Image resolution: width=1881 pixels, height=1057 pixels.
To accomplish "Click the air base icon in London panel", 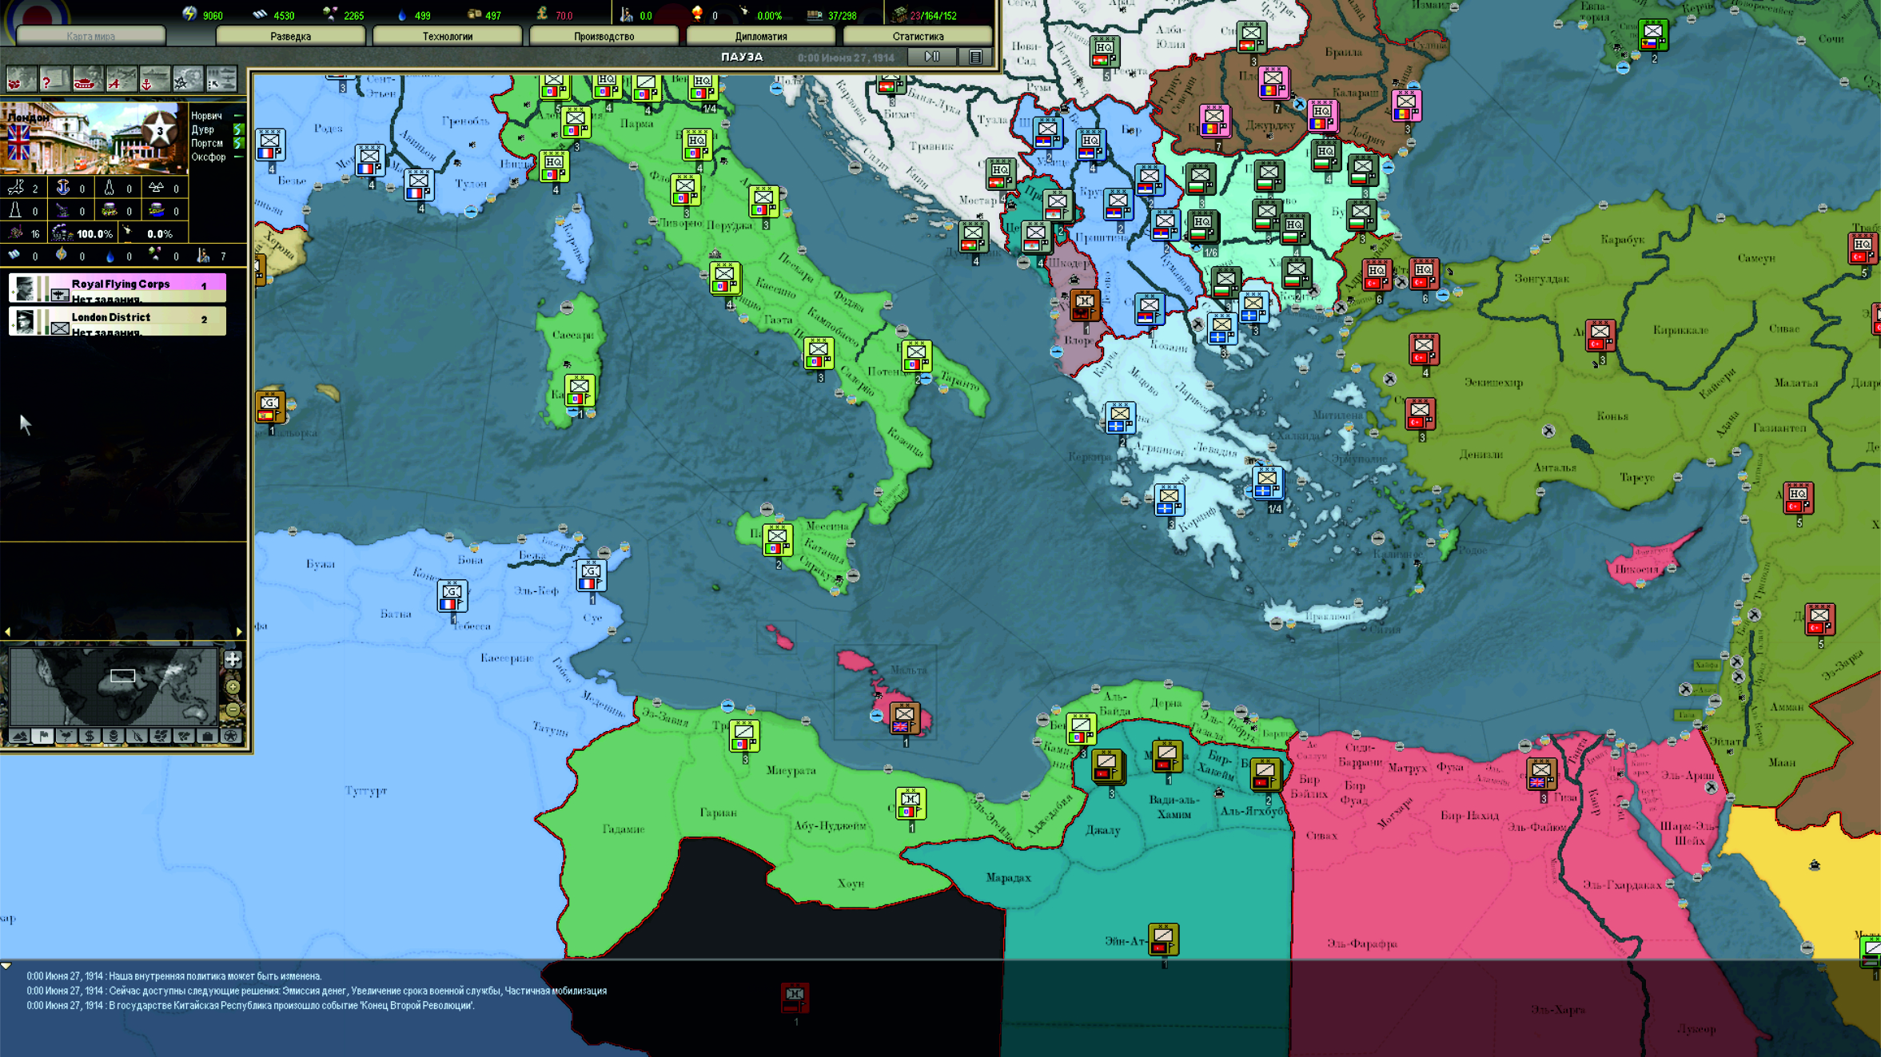I will [16, 188].
